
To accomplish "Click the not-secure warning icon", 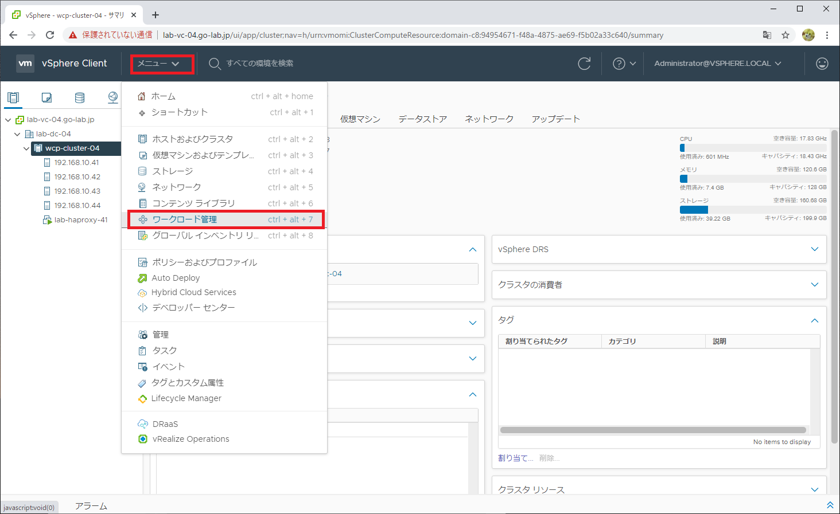I will point(73,35).
